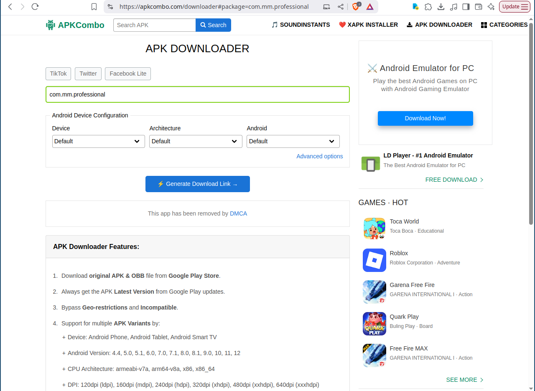Click the Update menu button
The image size is (535, 391).
(x=515, y=7)
